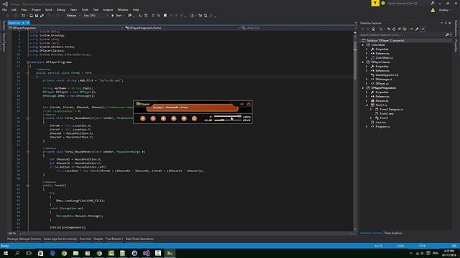Open the Error List tab
This screenshot has width=460, height=258.
[85, 239]
